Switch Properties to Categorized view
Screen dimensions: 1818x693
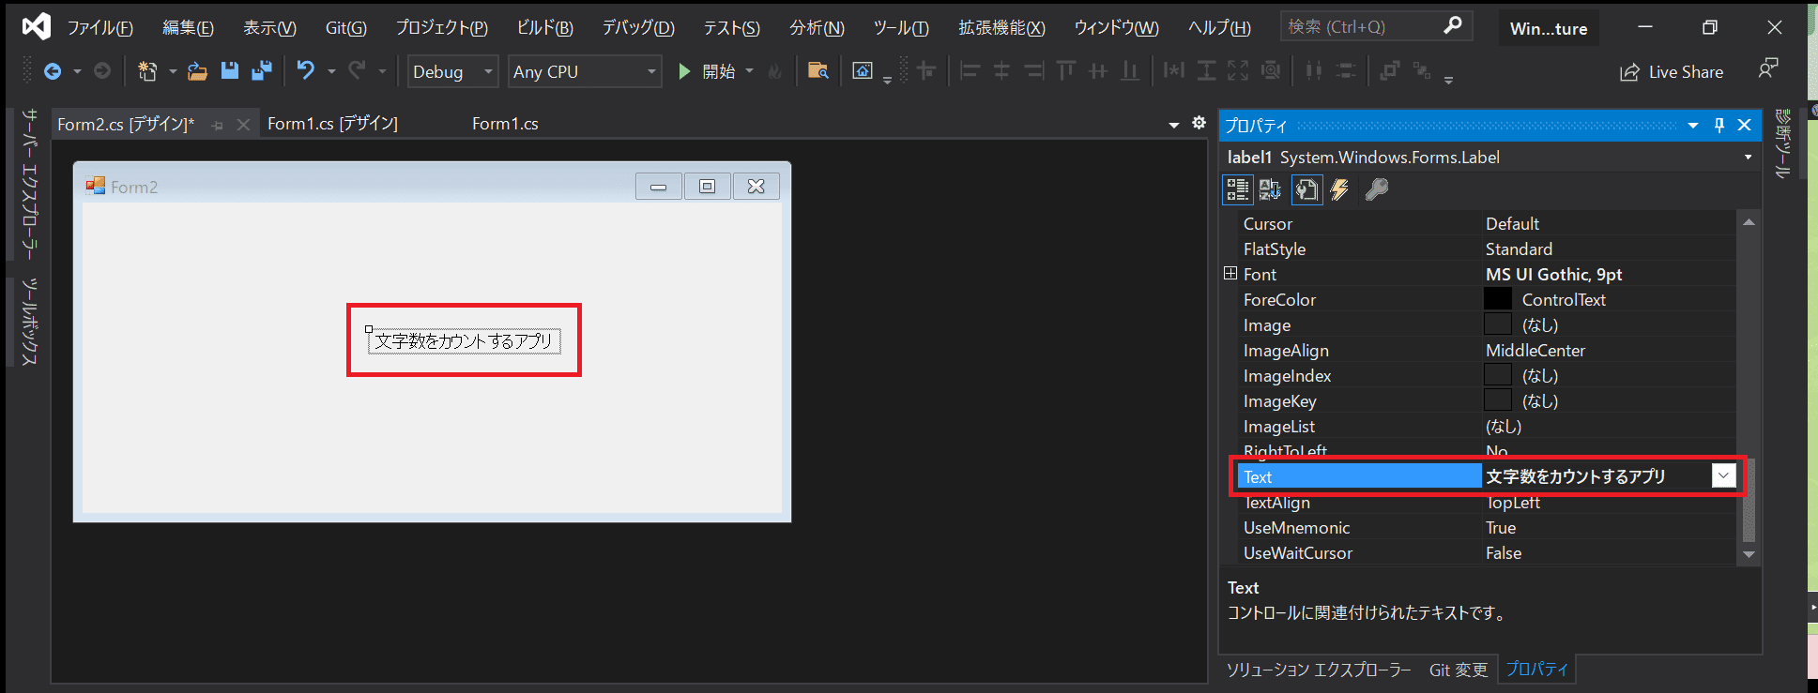pos(1238,189)
